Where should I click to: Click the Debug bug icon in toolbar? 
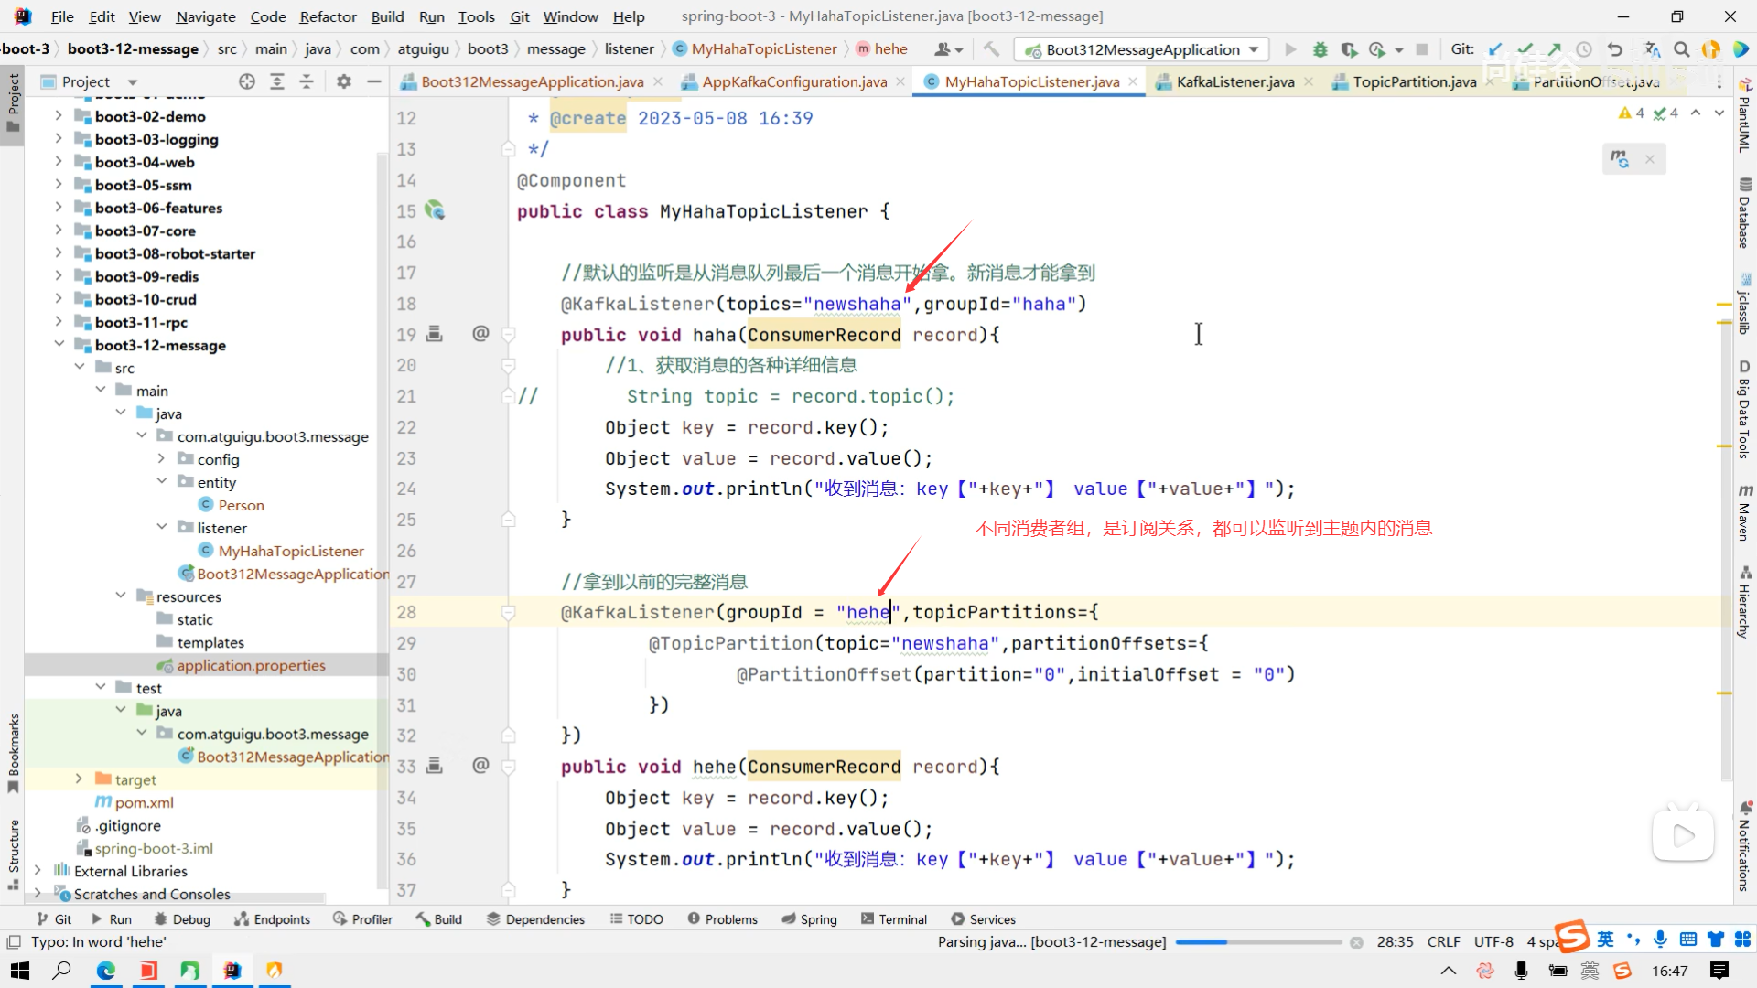(1320, 49)
